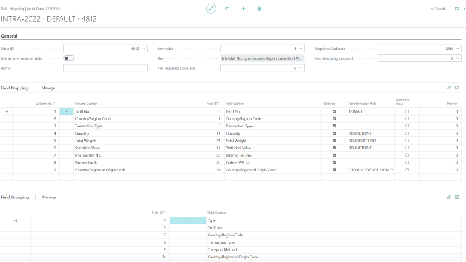Click the pencil edit icon
The height and width of the screenshot is (262, 466).
[210, 8]
